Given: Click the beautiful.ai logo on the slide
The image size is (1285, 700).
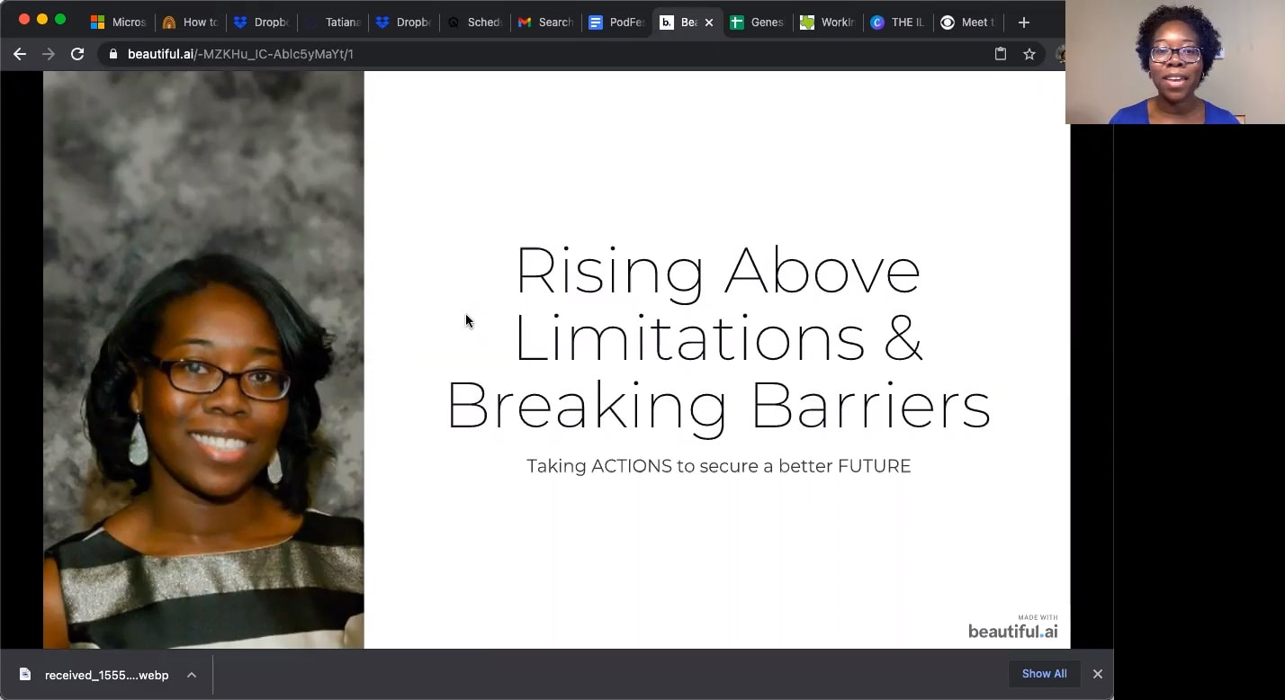Looking at the screenshot, I should (1012, 630).
